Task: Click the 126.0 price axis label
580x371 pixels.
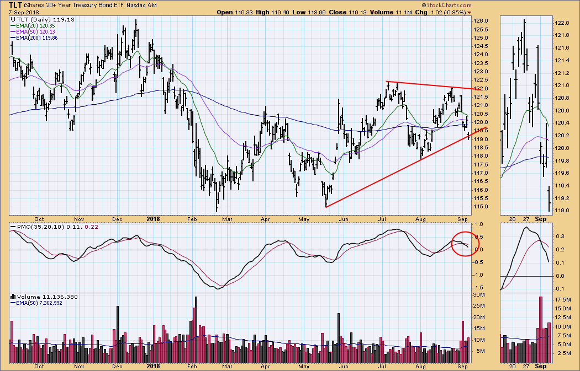Action: coord(481,21)
